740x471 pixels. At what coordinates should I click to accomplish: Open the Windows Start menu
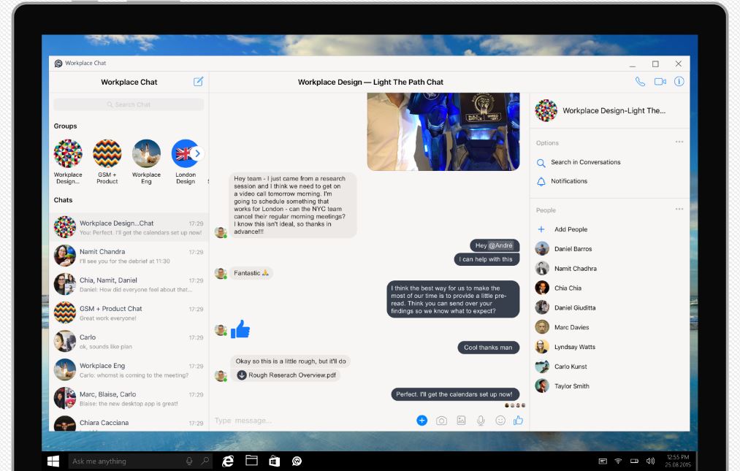pyautogui.click(x=52, y=461)
